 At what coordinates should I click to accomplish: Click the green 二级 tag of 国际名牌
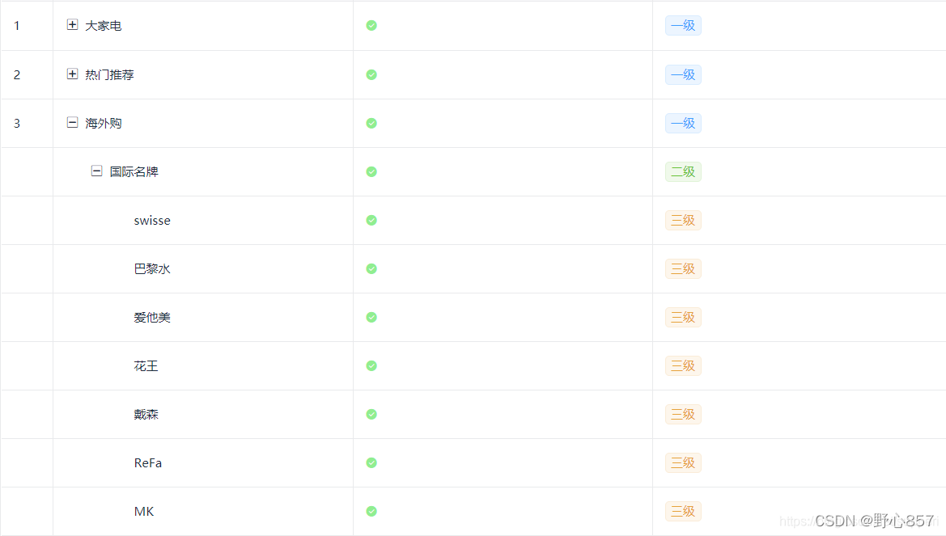pyautogui.click(x=682, y=171)
